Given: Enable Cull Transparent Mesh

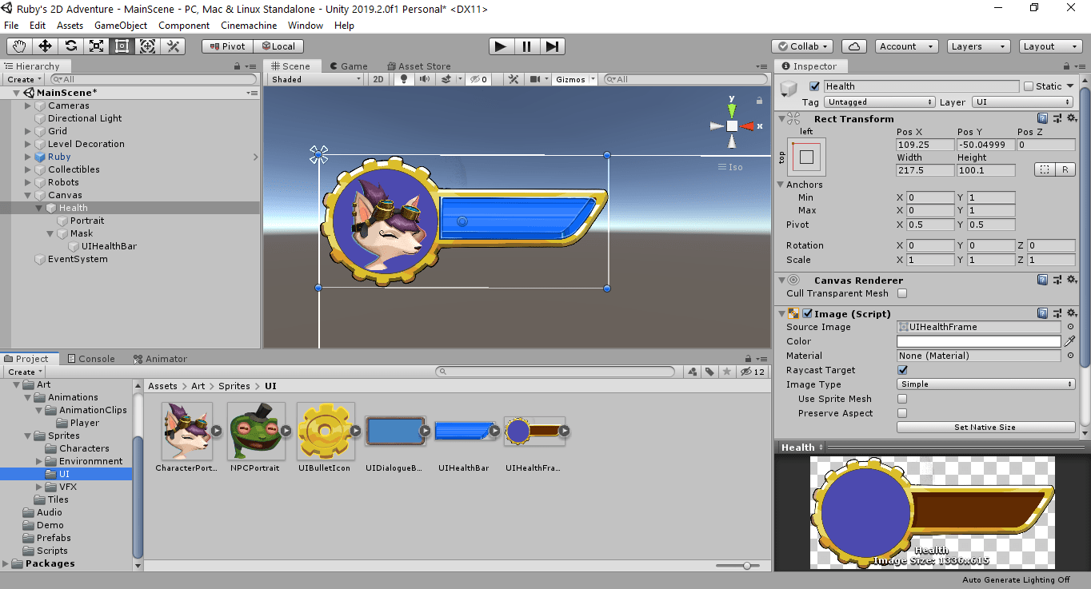Looking at the screenshot, I should pyautogui.click(x=902, y=293).
